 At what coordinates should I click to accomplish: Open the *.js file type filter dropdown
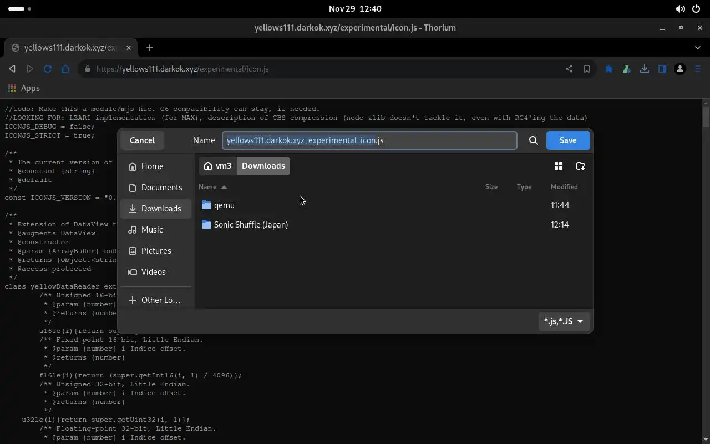(564, 321)
